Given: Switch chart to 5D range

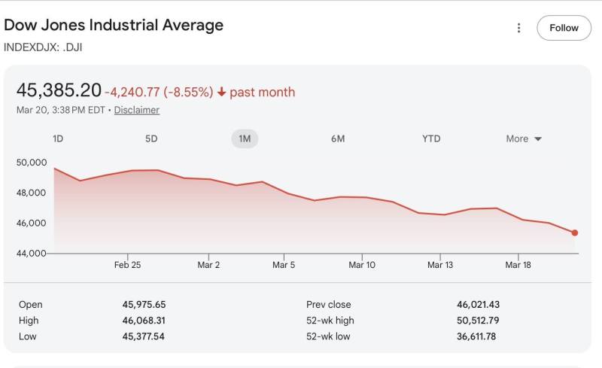Looking at the screenshot, I should pyautogui.click(x=151, y=138).
